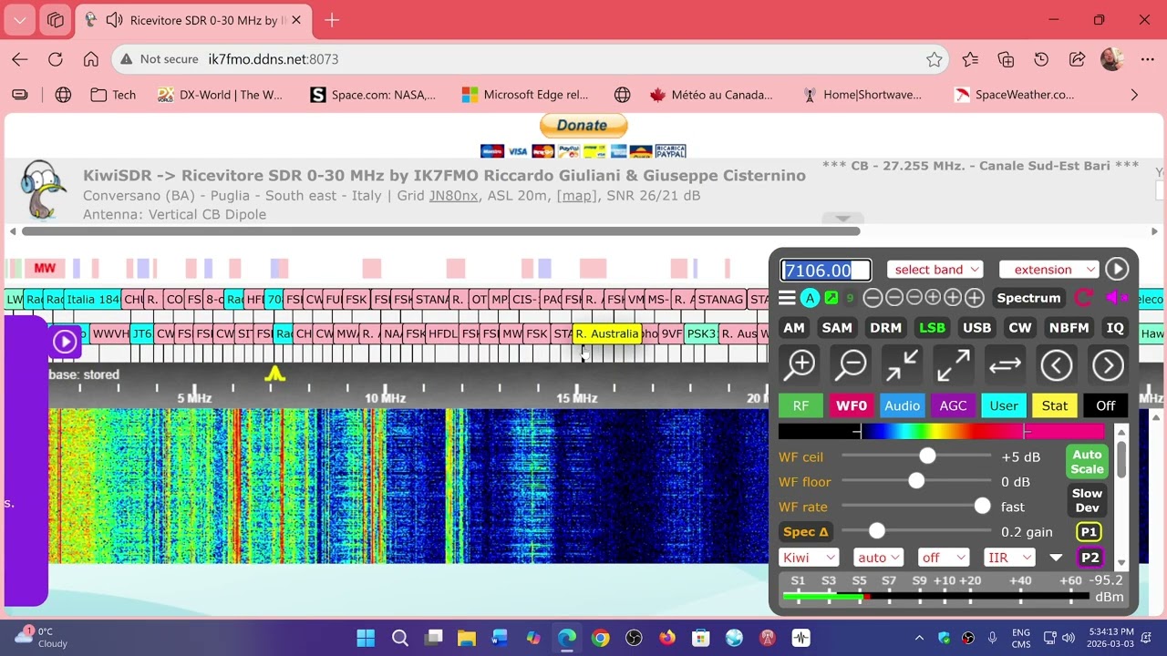The width and height of the screenshot is (1167, 656).
Task: Expand bookmarks bar overflow chevron
Action: click(x=1134, y=95)
